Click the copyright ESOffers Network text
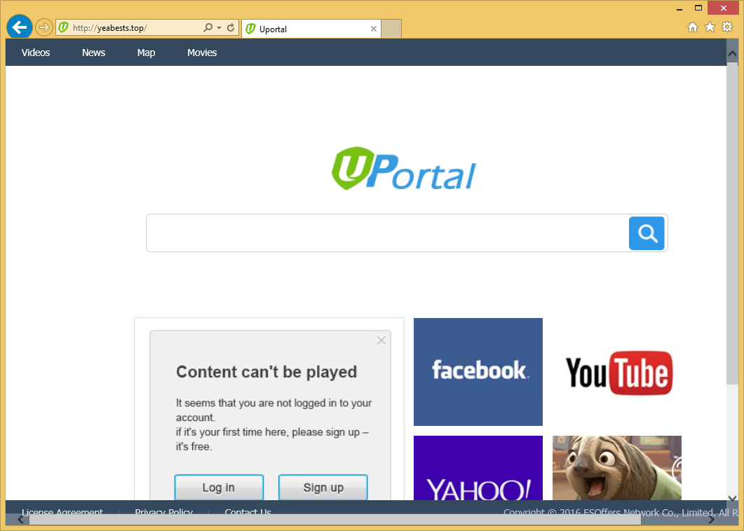This screenshot has width=744, height=531. click(x=621, y=512)
